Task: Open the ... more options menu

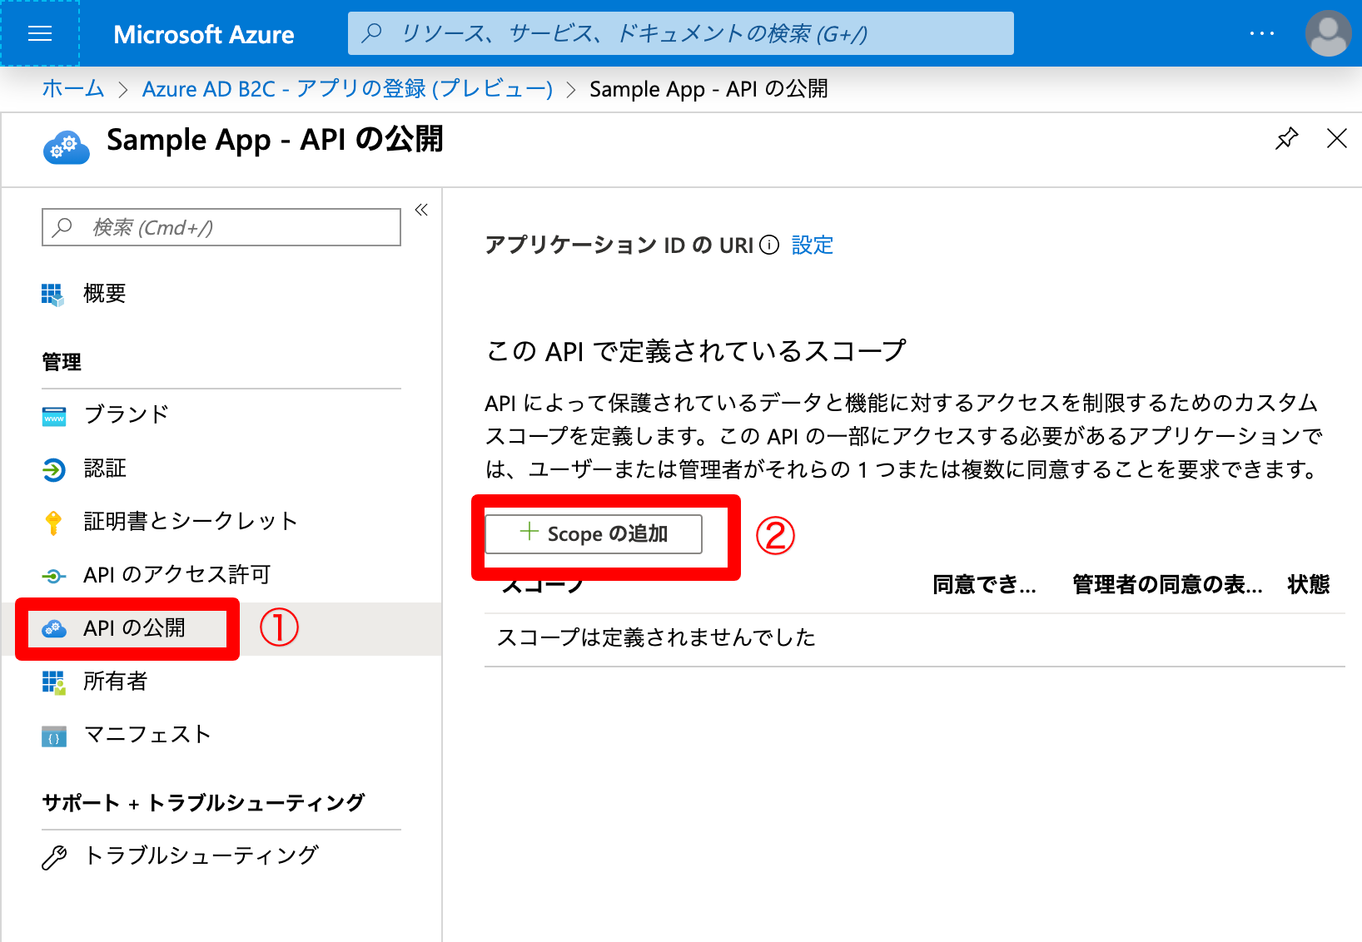Action: pos(1263,33)
